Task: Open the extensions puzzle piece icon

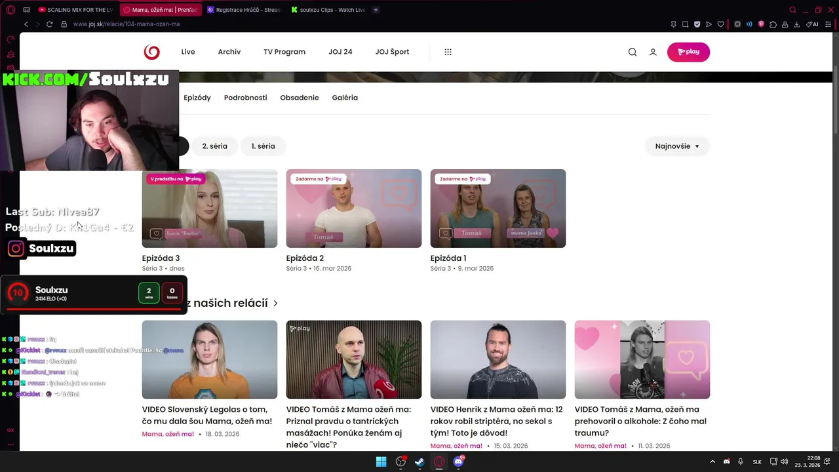Action: [x=773, y=24]
